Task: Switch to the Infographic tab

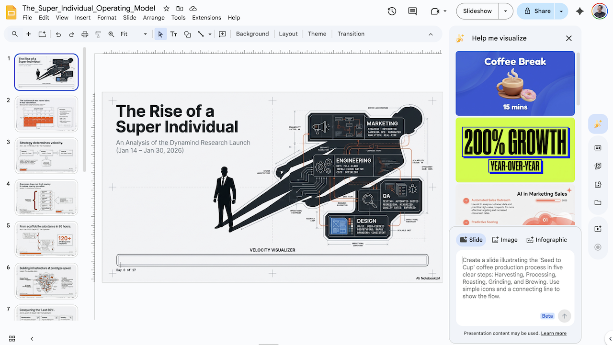Action: click(x=546, y=239)
